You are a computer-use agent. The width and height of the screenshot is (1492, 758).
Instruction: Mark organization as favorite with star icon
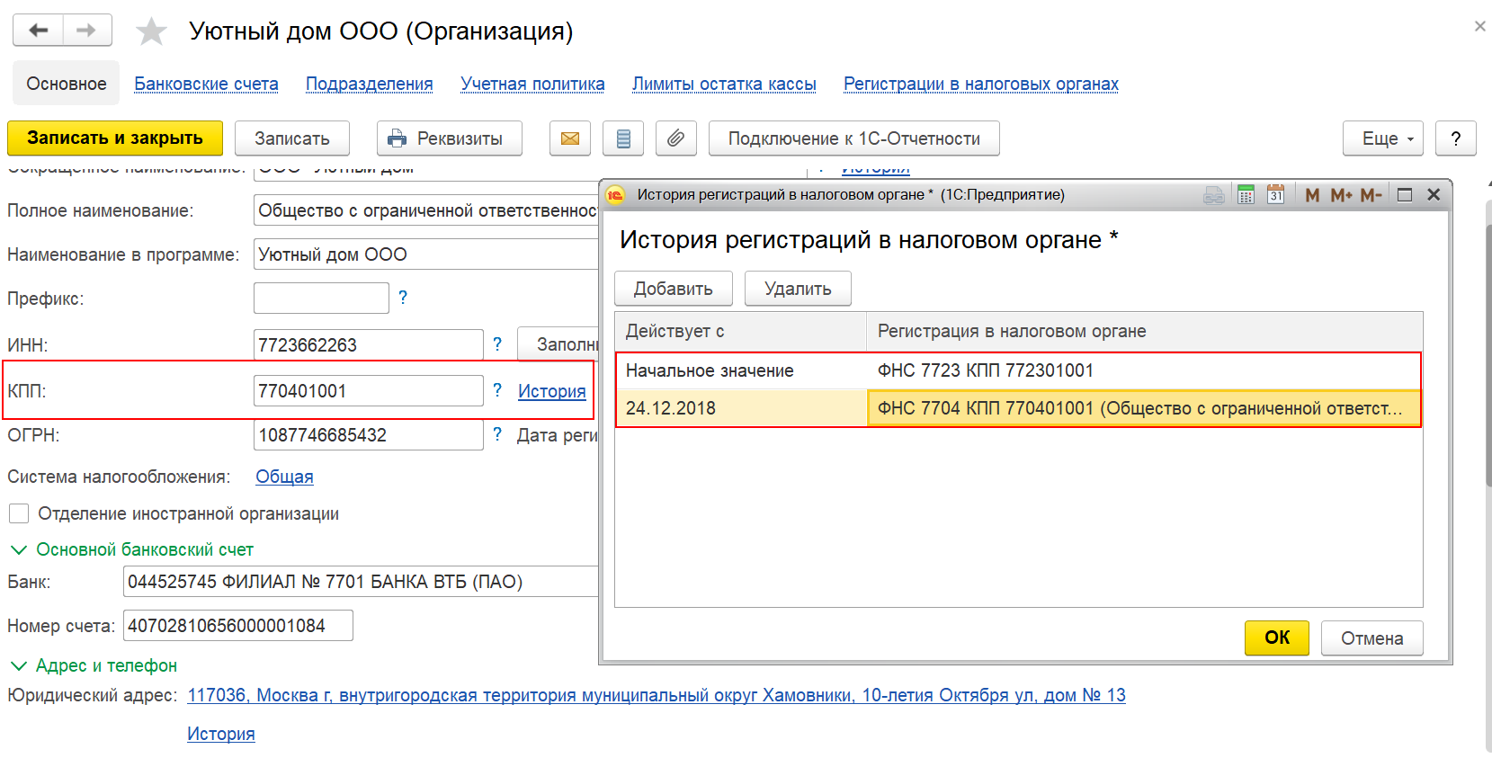(x=151, y=32)
